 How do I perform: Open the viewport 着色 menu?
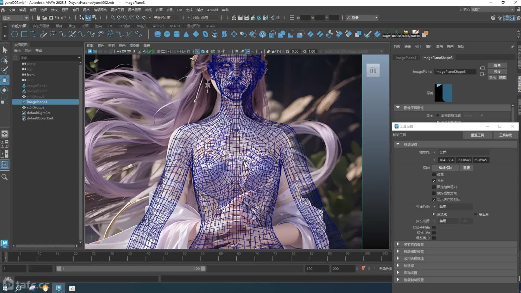tap(101, 46)
